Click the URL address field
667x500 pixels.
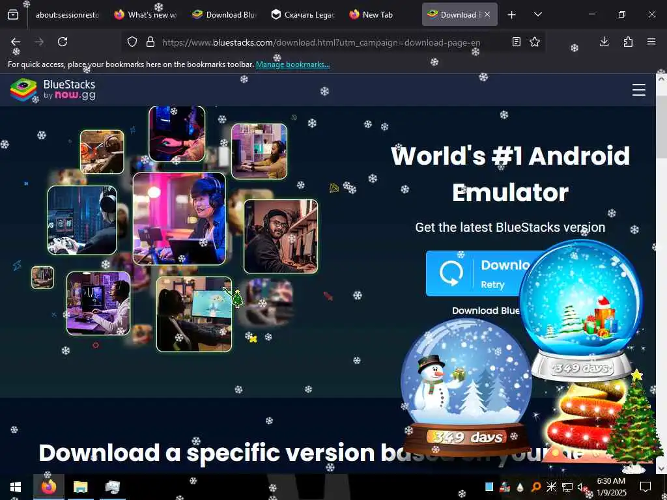pyautogui.click(x=321, y=42)
